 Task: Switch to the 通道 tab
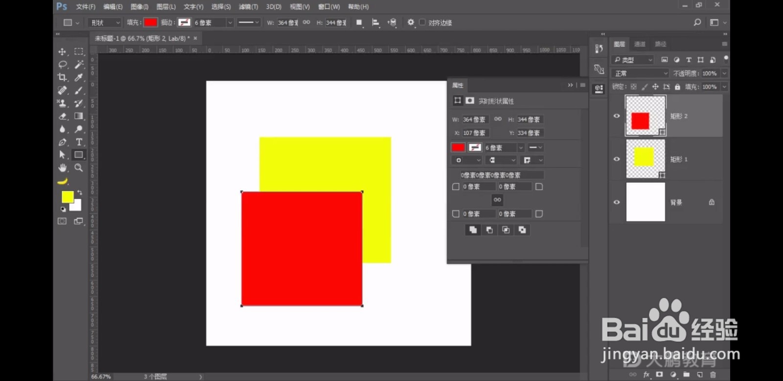640,44
